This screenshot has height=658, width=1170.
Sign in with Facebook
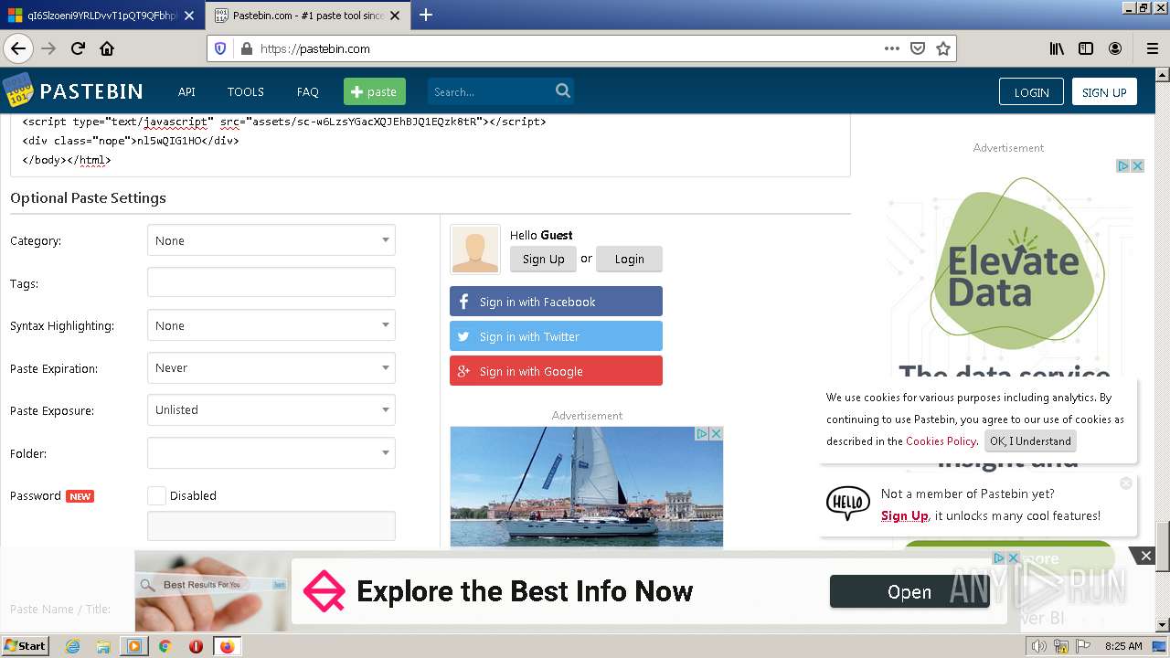[556, 302]
